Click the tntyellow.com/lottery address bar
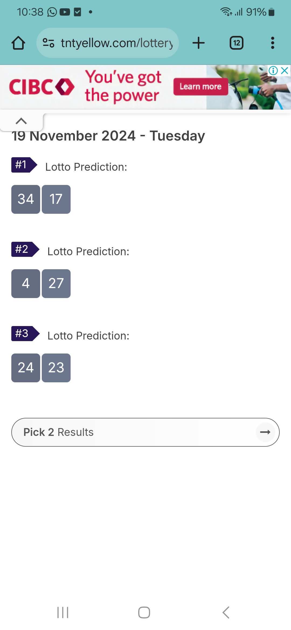Viewport: 291px width, 630px height. pyautogui.click(x=108, y=43)
